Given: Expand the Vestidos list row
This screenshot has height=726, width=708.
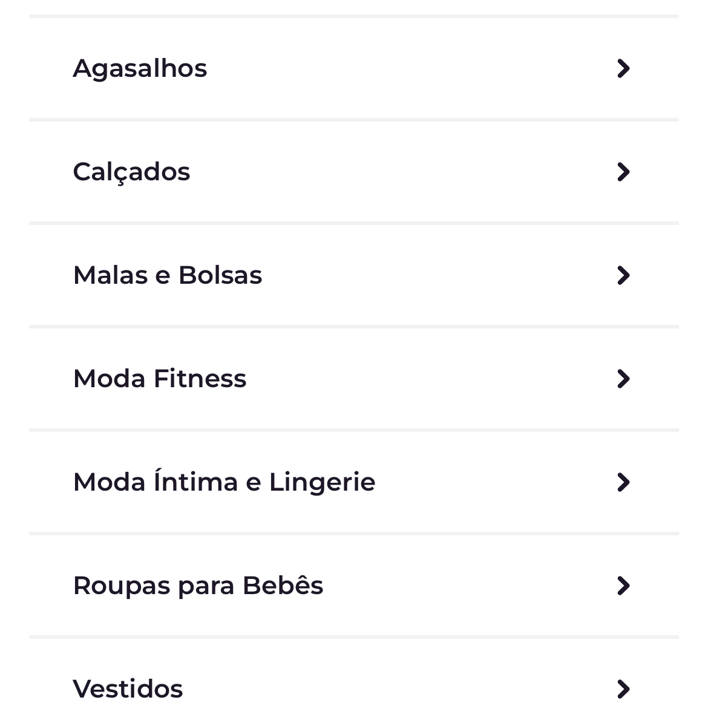Looking at the screenshot, I should [x=354, y=682].
